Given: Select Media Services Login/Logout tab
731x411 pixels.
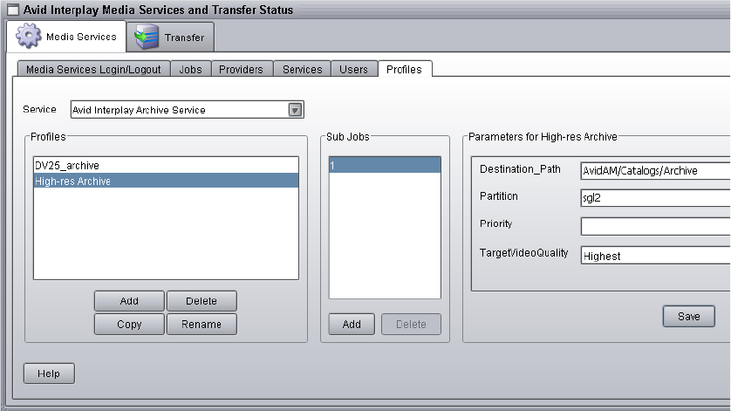Looking at the screenshot, I should pyautogui.click(x=93, y=69).
